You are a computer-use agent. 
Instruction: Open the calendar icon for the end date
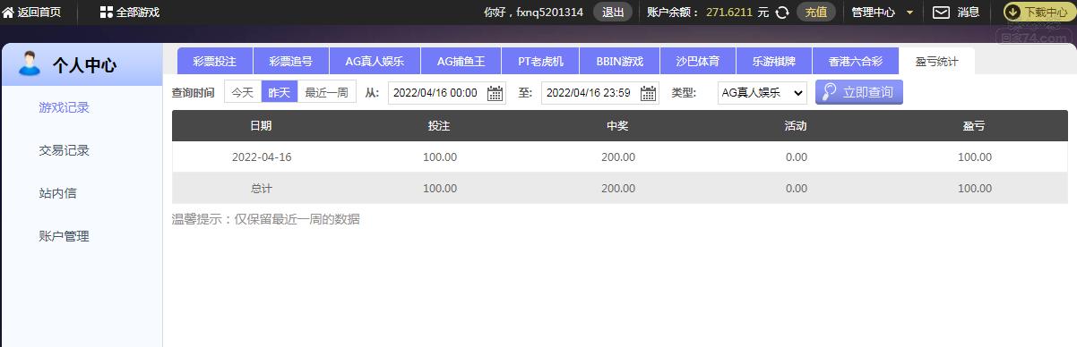(x=648, y=93)
